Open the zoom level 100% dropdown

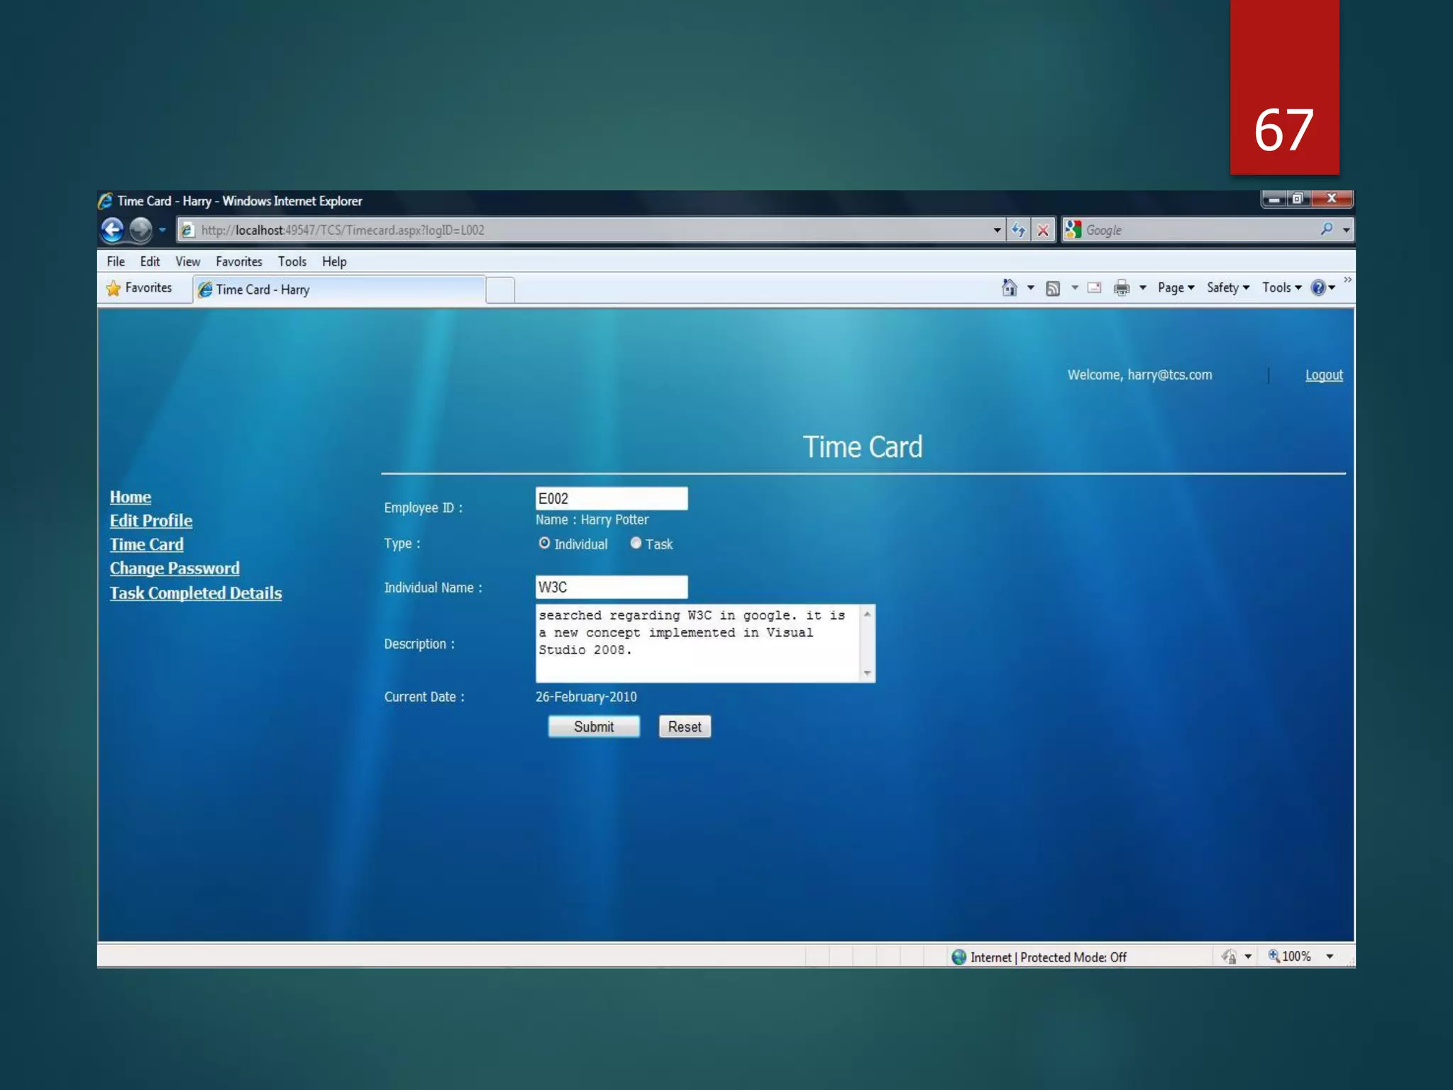click(1330, 957)
